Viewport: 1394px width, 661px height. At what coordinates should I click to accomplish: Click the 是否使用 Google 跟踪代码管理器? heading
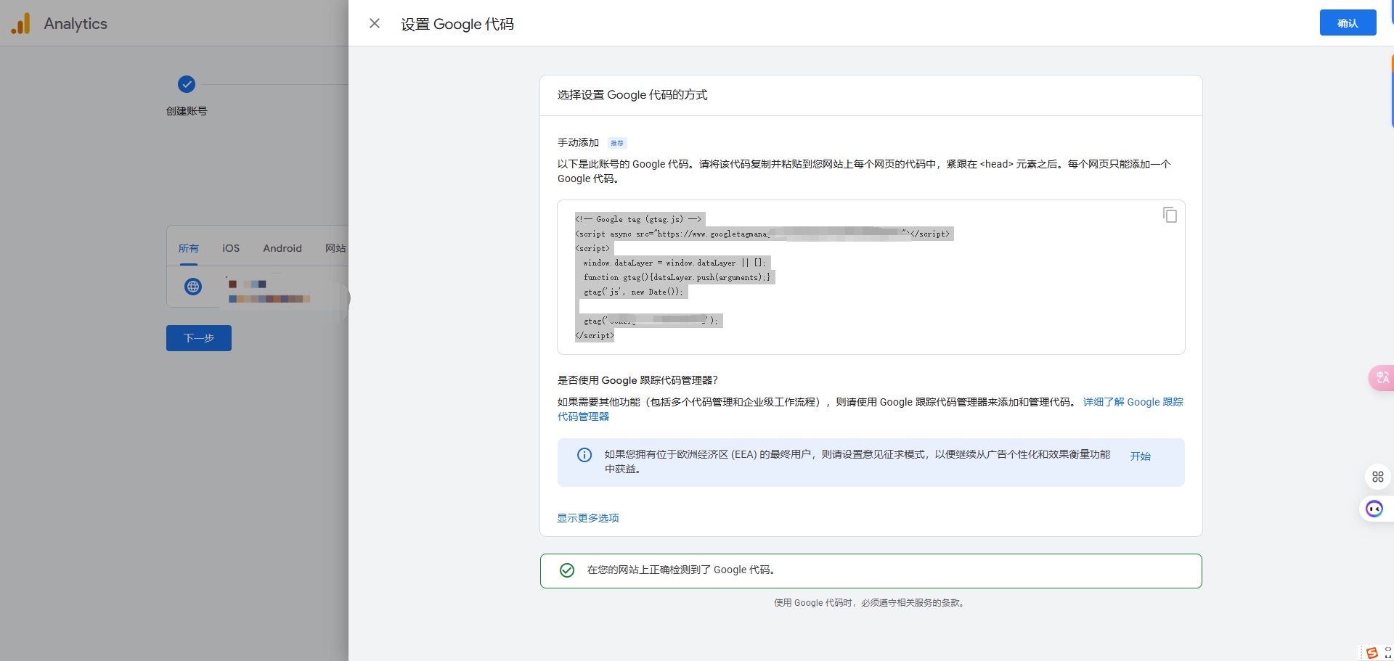click(x=637, y=380)
